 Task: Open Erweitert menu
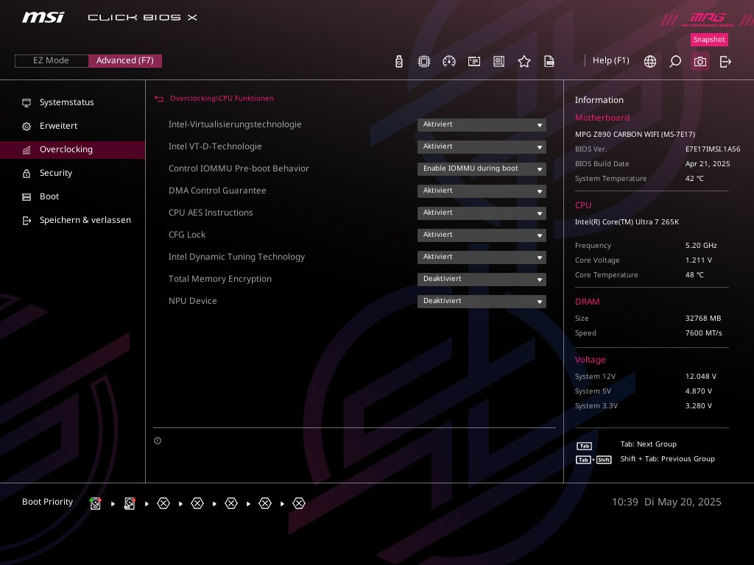[72, 126]
